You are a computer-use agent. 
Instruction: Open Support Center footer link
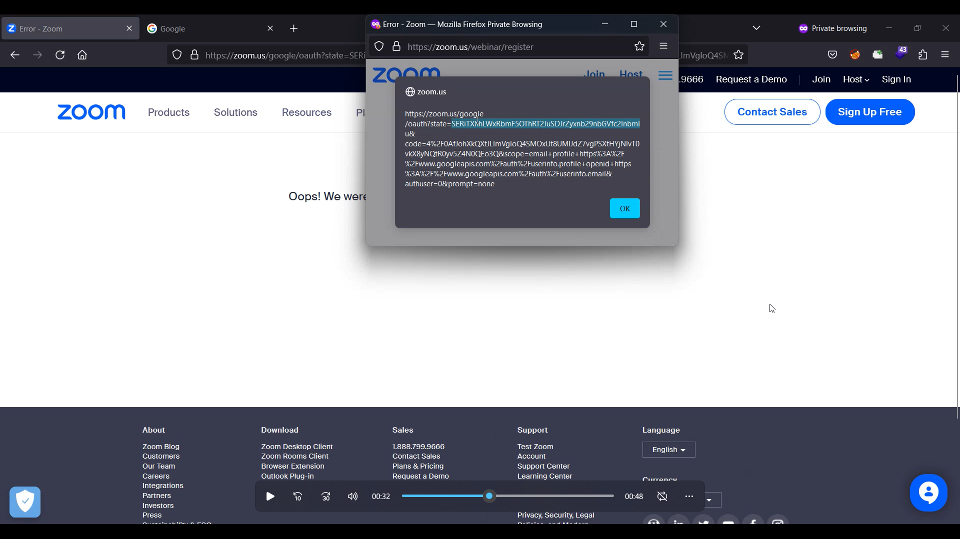543,466
